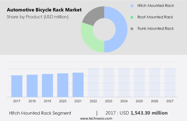187x121 pixels.
Task: Click the solid blue 2017 bar
Action: coord(17,86)
